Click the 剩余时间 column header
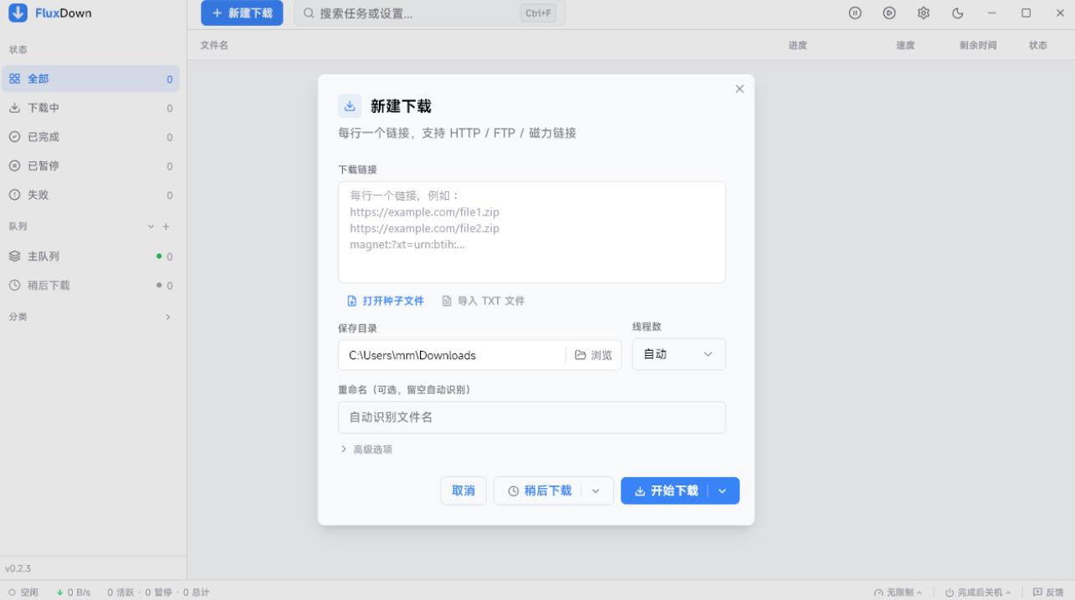 [x=978, y=45]
